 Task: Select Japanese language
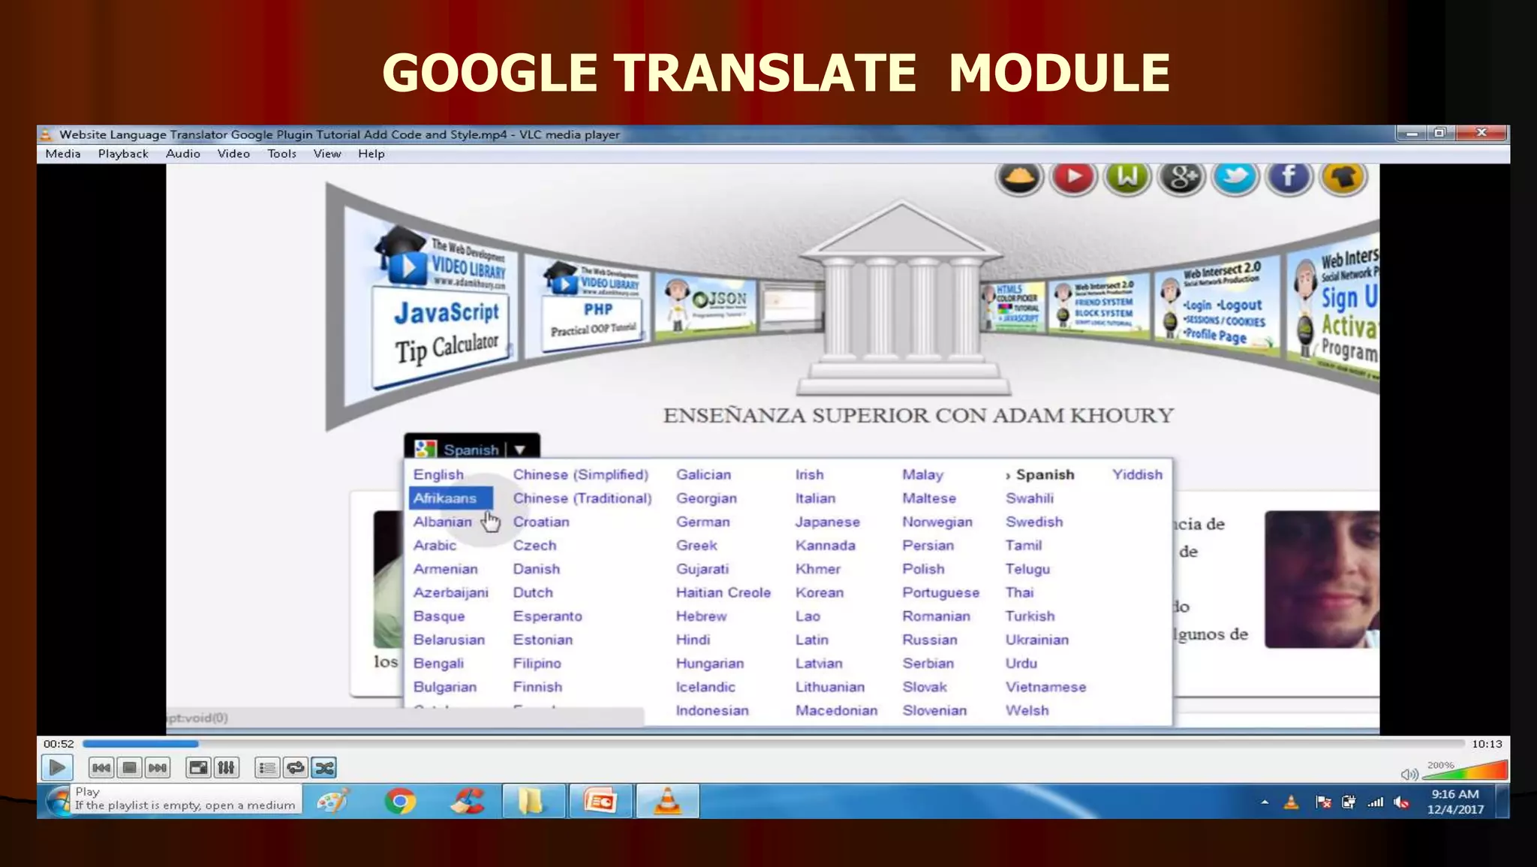(827, 522)
